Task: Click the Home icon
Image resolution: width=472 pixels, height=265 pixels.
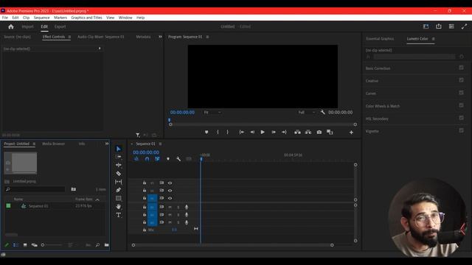Action: tap(11, 26)
